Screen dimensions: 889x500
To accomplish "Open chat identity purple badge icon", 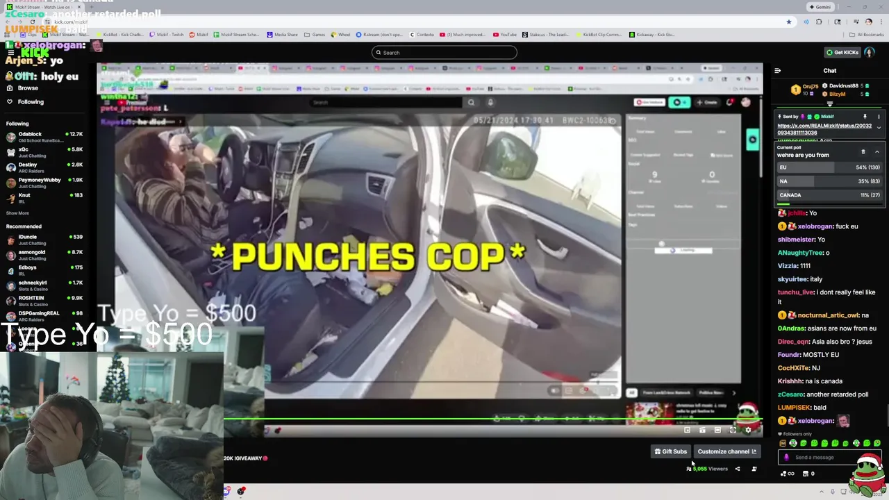I will point(786,458).
